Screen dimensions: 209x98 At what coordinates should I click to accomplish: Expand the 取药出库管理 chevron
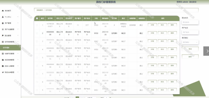click(18, 72)
